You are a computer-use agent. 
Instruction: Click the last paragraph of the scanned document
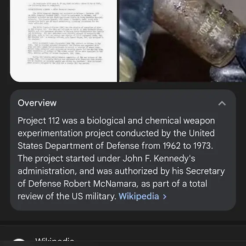(65, 60)
